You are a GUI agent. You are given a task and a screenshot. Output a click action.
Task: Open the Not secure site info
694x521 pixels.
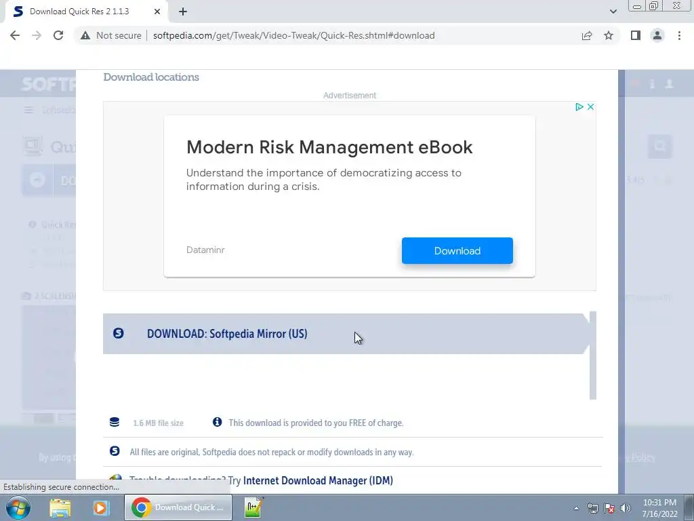coord(111,35)
